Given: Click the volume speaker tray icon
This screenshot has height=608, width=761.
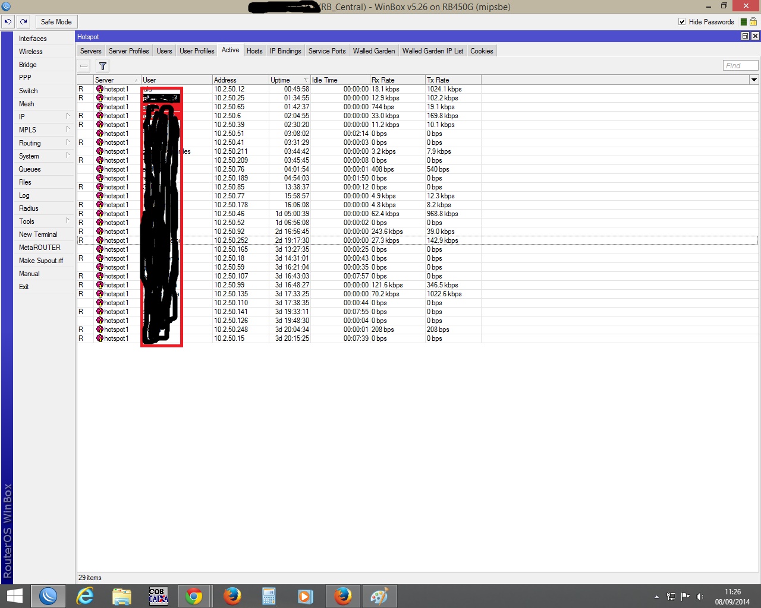Looking at the screenshot, I should (700, 597).
